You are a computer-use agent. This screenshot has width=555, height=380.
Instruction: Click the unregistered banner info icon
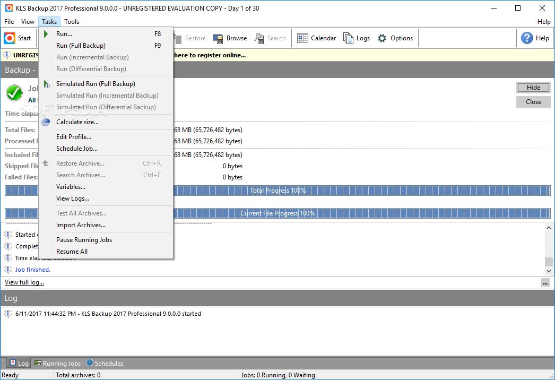coord(7,55)
